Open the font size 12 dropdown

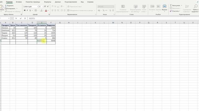click(43, 6)
